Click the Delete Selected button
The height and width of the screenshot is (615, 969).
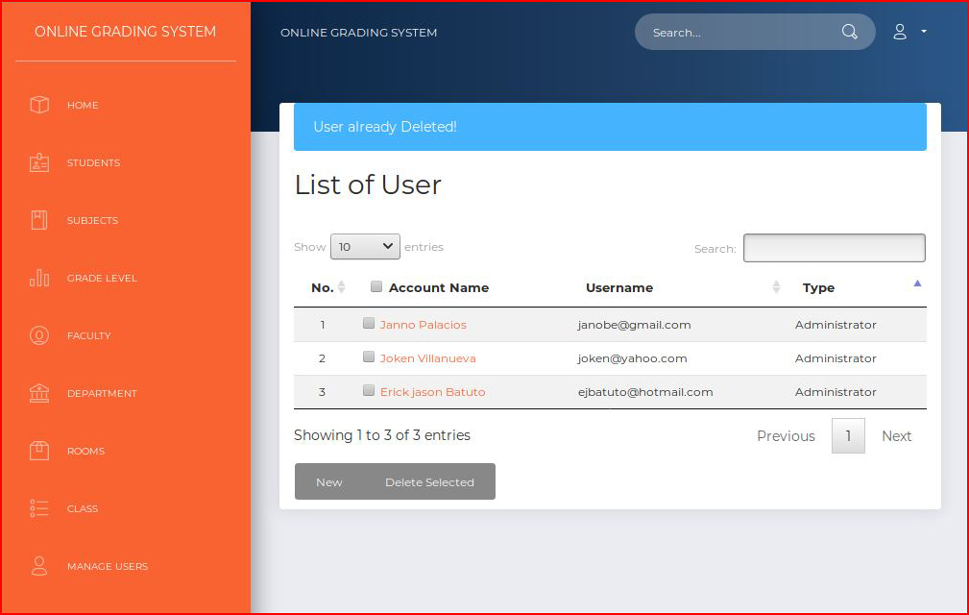(x=429, y=481)
